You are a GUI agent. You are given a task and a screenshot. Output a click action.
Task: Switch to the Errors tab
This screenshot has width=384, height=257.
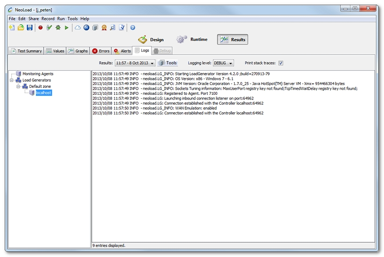tap(101, 51)
